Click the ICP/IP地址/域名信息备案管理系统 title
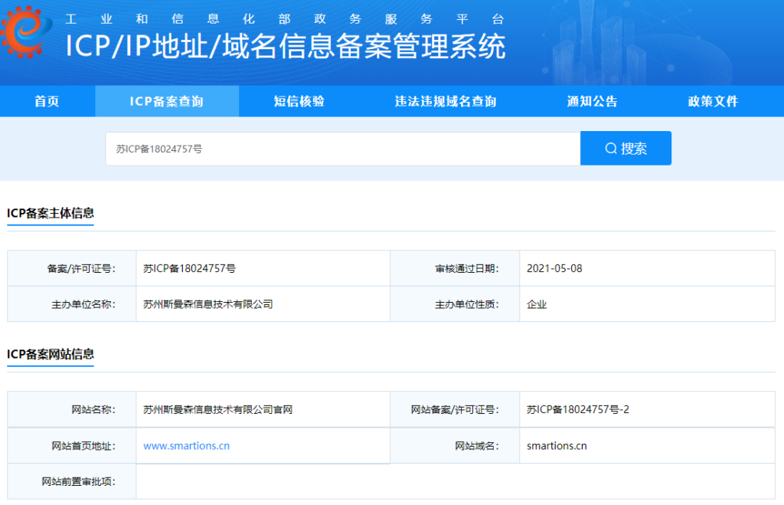The image size is (784, 505). [286, 47]
